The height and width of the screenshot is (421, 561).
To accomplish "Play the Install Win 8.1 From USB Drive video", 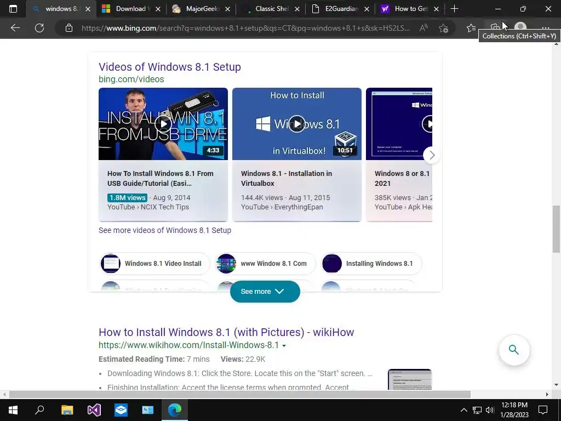I will [163, 124].
